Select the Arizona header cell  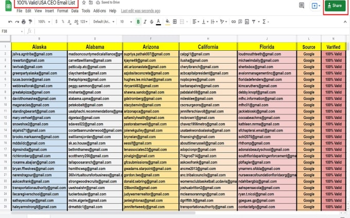tap(151, 47)
